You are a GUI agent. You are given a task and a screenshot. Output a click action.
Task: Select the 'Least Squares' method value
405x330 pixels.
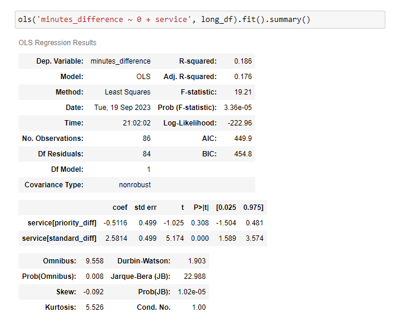point(127,92)
